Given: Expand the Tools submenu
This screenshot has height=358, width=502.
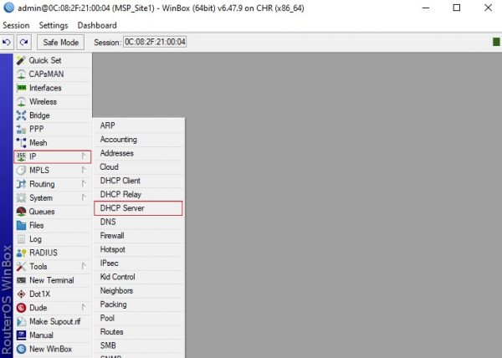Looking at the screenshot, I should (x=38, y=267).
